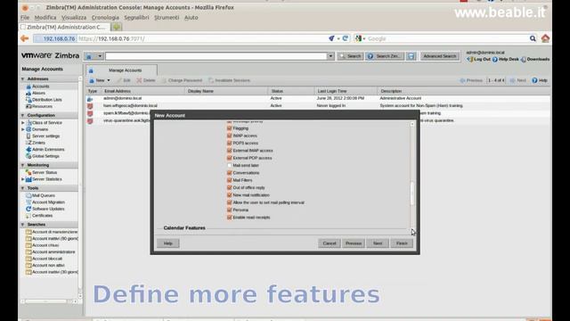Select the Manage Accounts tab

tap(121, 70)
